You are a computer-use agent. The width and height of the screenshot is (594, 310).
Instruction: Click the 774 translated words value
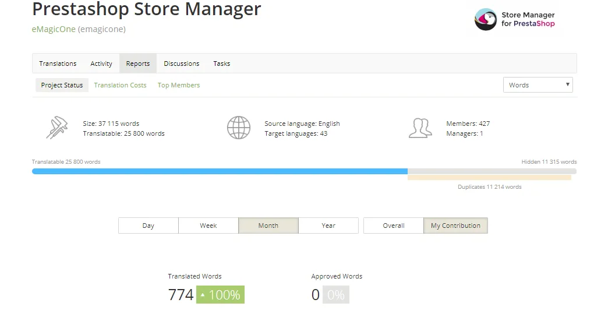click(181, 294)
